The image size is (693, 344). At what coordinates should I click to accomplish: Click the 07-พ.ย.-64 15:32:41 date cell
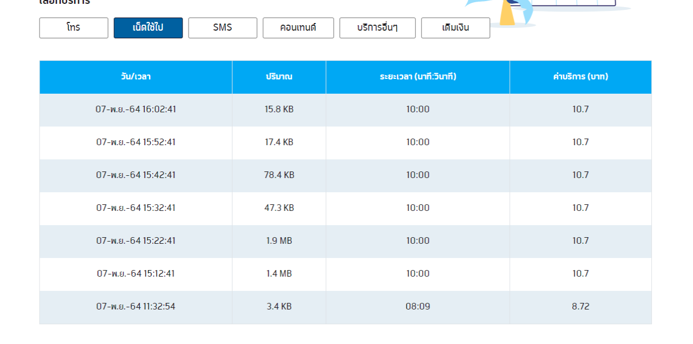[136, 208]
